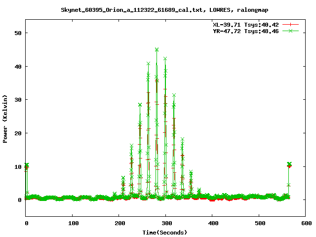Image resolution: width=316 pixels, height=237 pixels.
Task: Click the y-axis tick label 20
Action: (18, 133)
